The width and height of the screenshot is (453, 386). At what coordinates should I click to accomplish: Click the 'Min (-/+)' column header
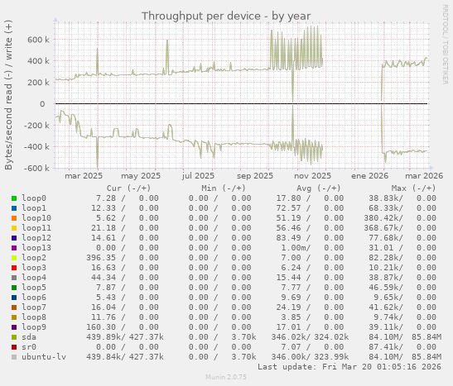point(224,188)
